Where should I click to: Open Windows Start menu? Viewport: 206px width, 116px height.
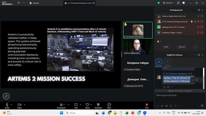click(x=61, y=113)
